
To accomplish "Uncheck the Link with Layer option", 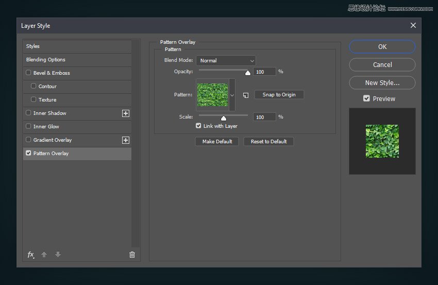I will (x=198, y=126).
